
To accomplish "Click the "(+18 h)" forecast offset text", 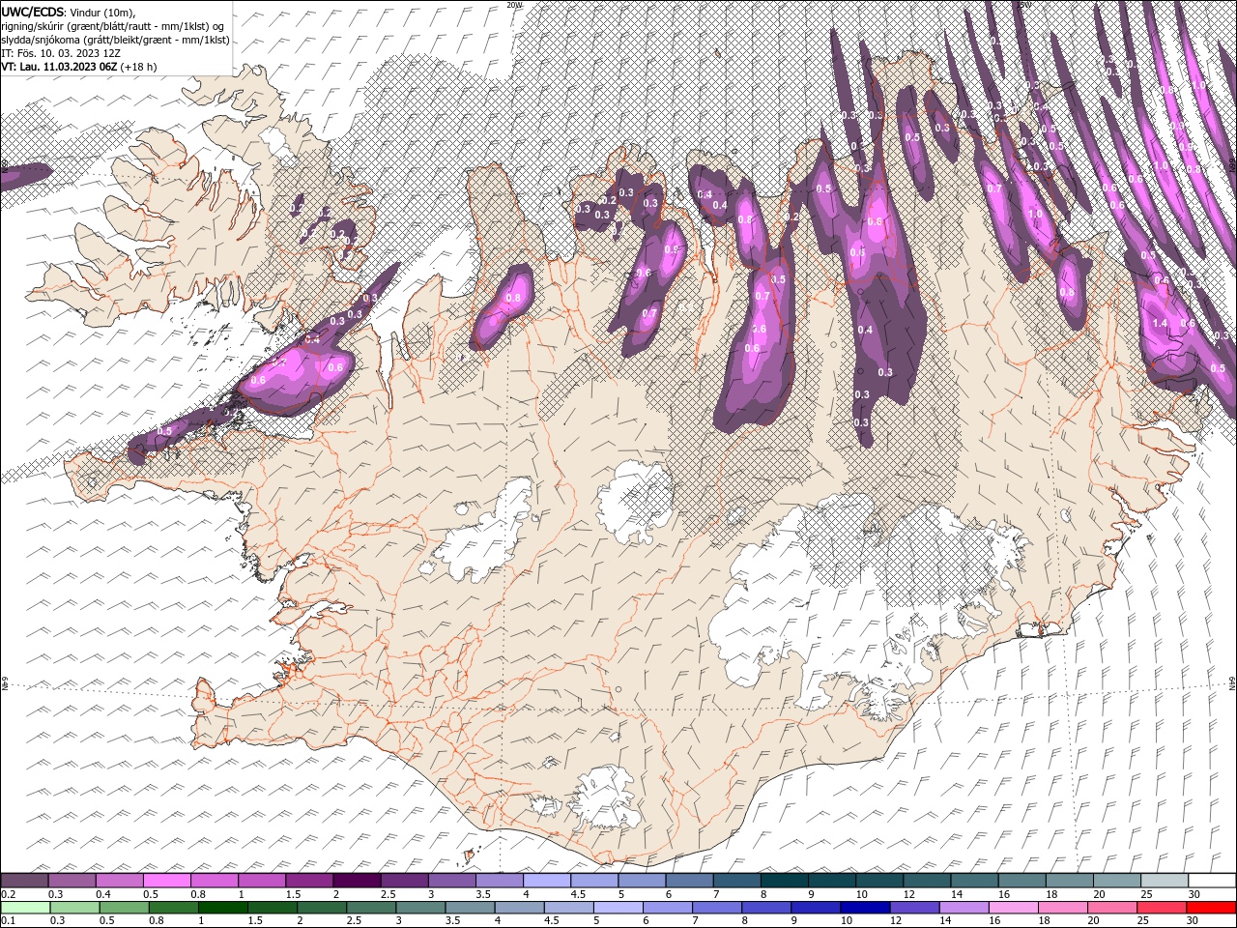I will pos(139,67).
